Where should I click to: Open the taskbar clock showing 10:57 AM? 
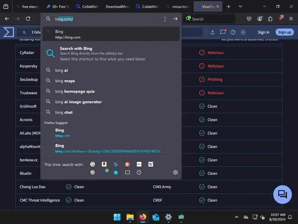[x=277, y=217]
